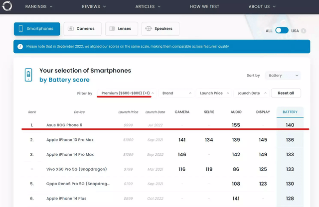The height and width of the screenshot is (207, 319).
Task: Click iPhone 13 Pro Max display score 145
Action: [263, 140]
